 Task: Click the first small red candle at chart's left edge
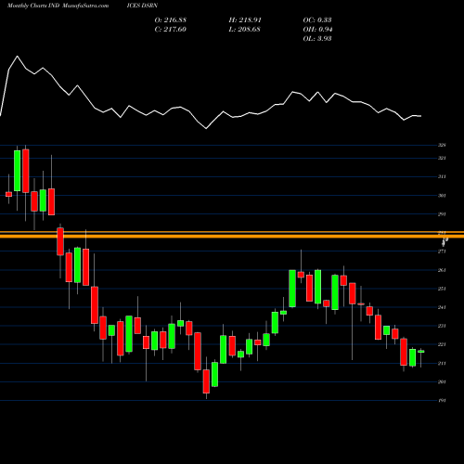[8, 194]
